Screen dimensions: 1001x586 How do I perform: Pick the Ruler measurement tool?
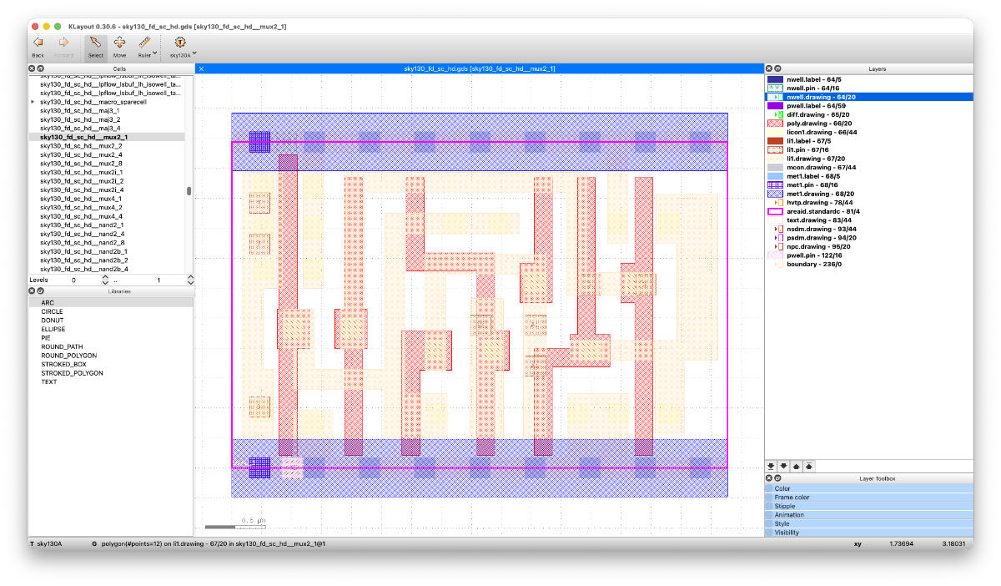[144, 42]
